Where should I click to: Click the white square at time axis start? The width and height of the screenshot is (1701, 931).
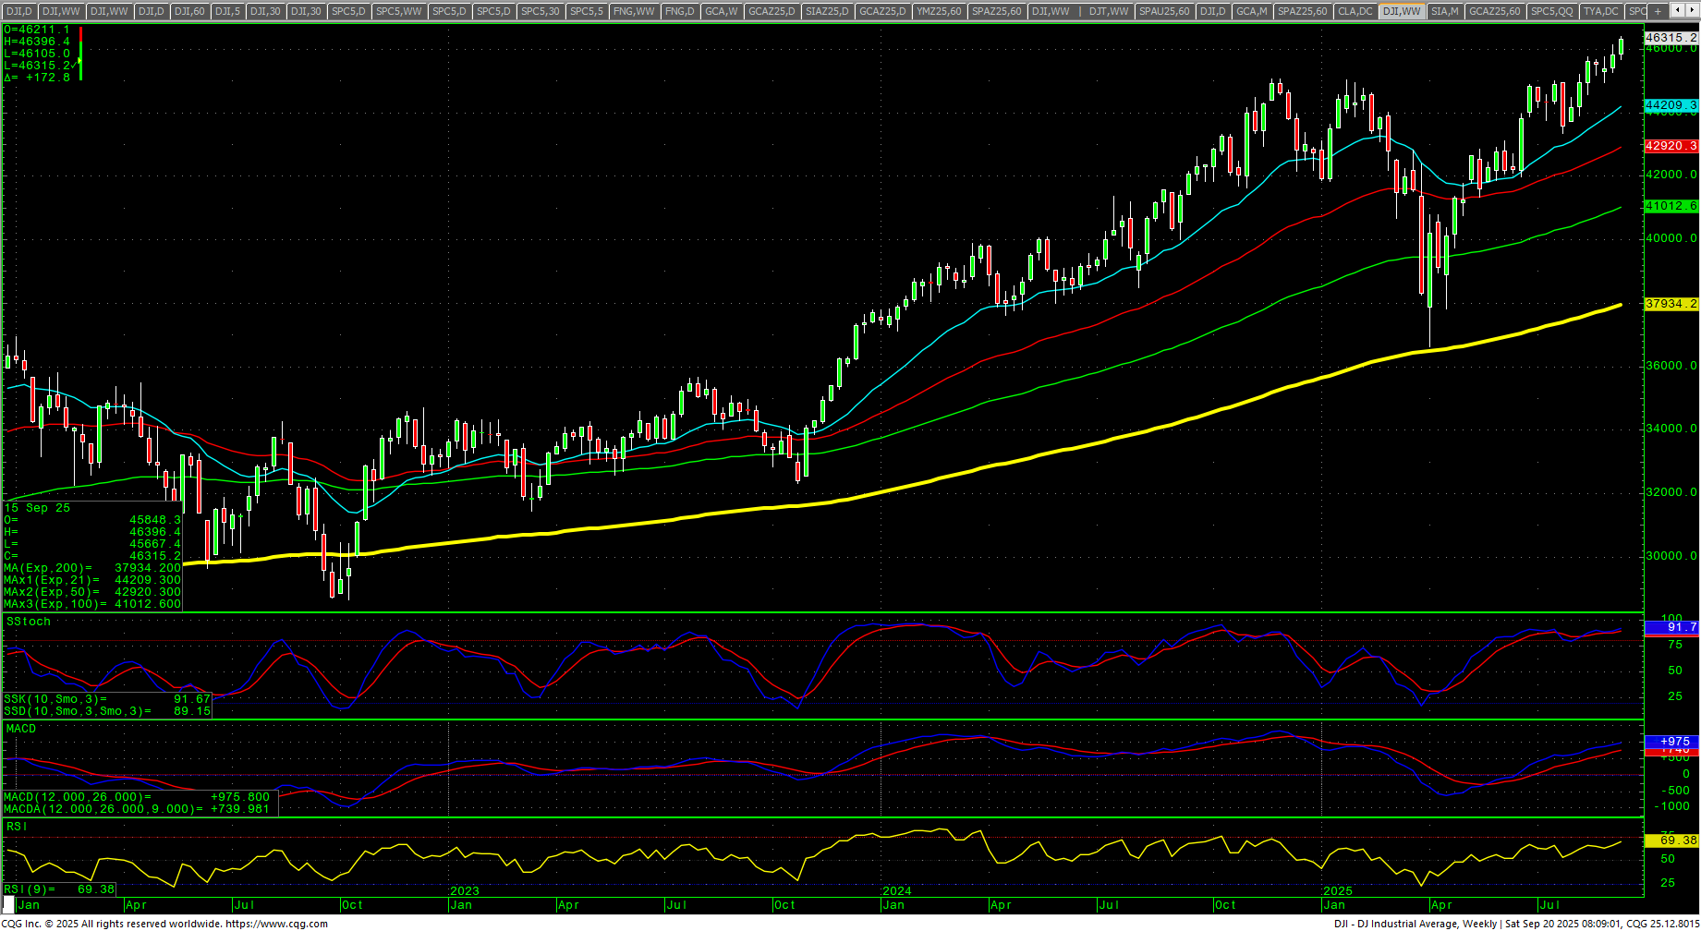click(9, 903)
